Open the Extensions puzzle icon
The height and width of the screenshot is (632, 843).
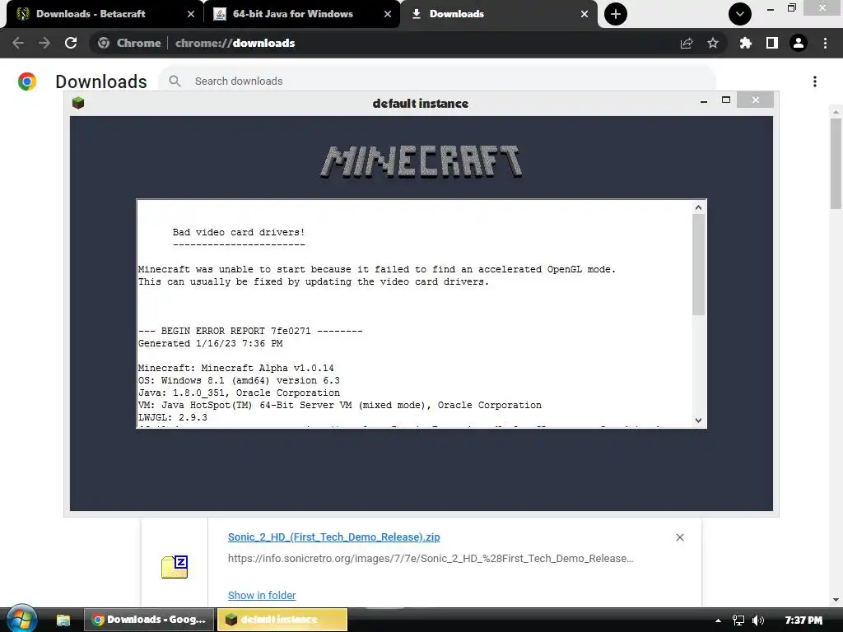point(745,43)
